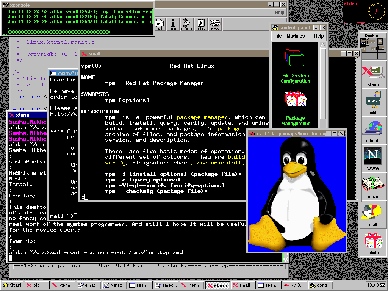388x291 pixels.
Task: Open the admin gift box icon
Action: pos(373,244)
